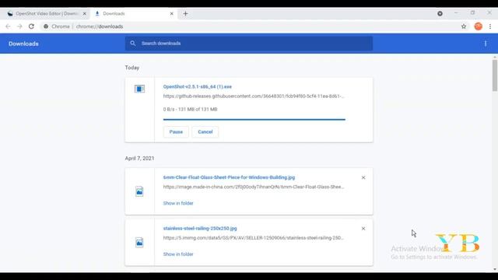Image resolution: width=498 pixels, height=280 pixels.
Task: Open OpenShot-v2.5.1-x86_64 (1).exe link
Action: coord(197,86)
